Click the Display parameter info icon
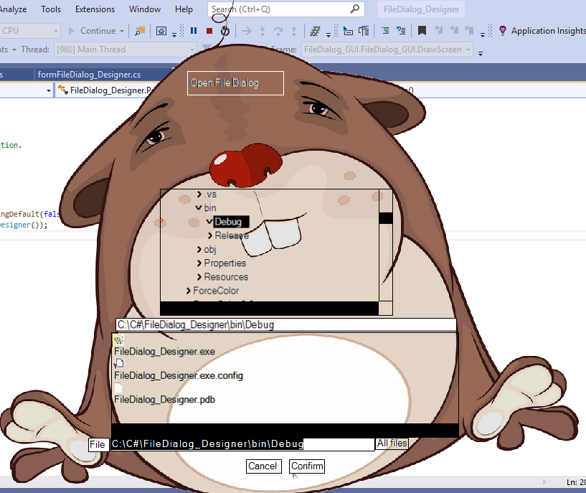 coord(364,31)
